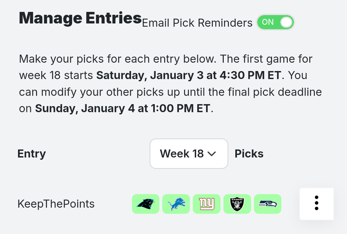Click the Picks column header

click(x=249, y=154)
